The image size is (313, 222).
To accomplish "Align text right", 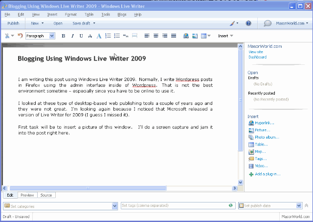I will 165,36.
